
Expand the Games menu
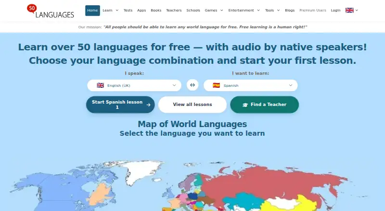214,11
